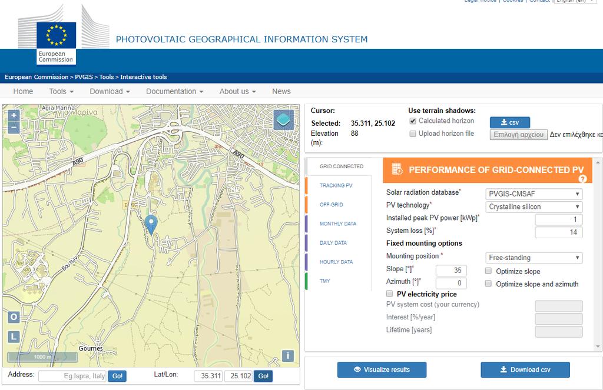This screenshot has width=603, height=390.
Task: Click the panel scrollbar up arrow
Action: click(x=598, y=162)
